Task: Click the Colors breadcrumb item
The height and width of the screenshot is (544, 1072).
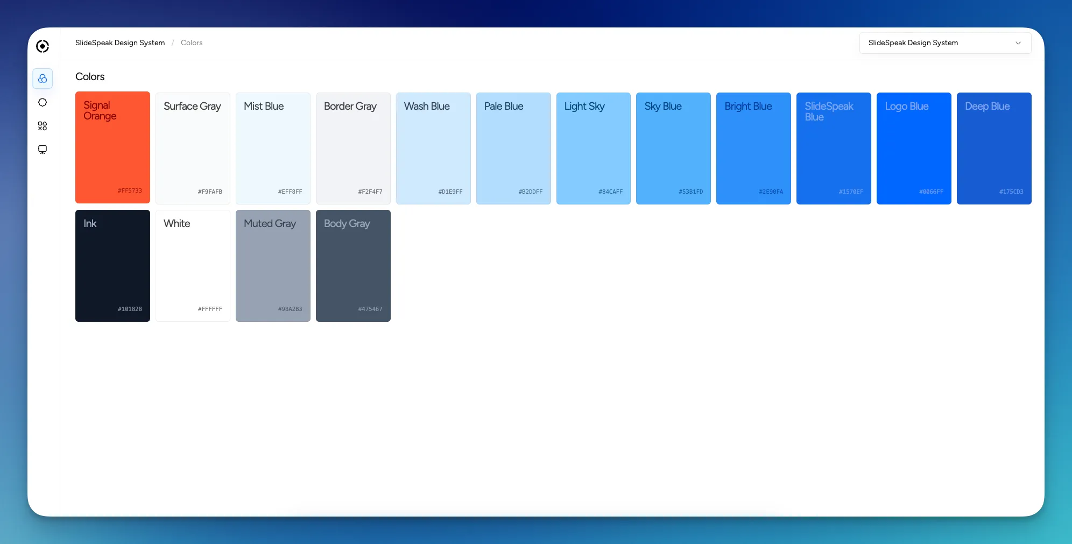Action: (192, 43)
